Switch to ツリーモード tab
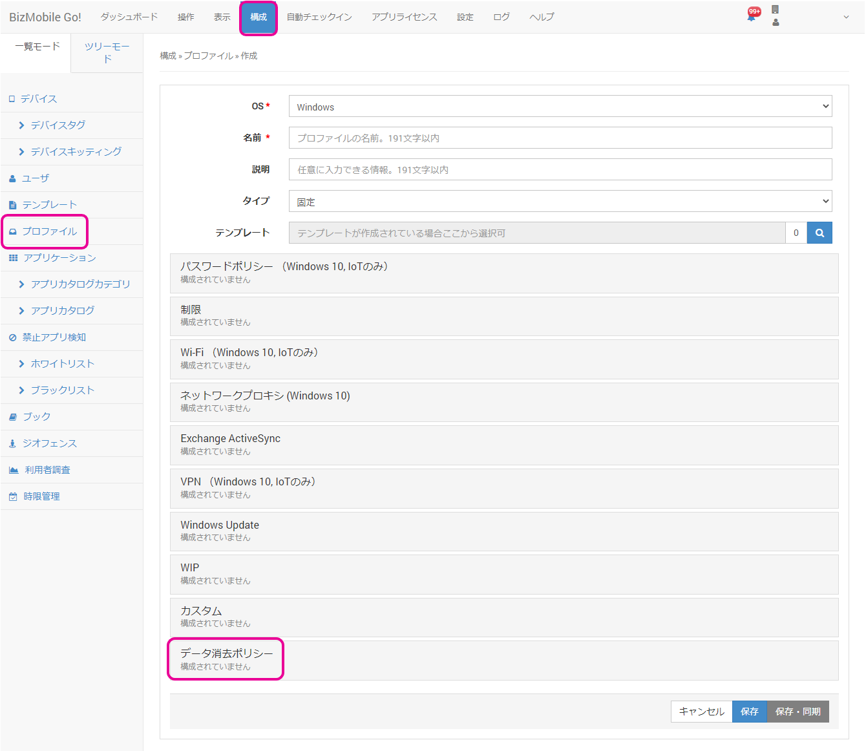Screen dimensions: 866x751 click(107, 52)
